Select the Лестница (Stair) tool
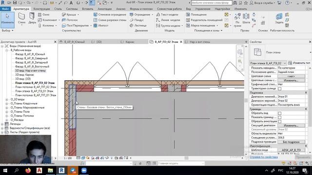Viewport: 312px width, 175px height. [138, 25]
